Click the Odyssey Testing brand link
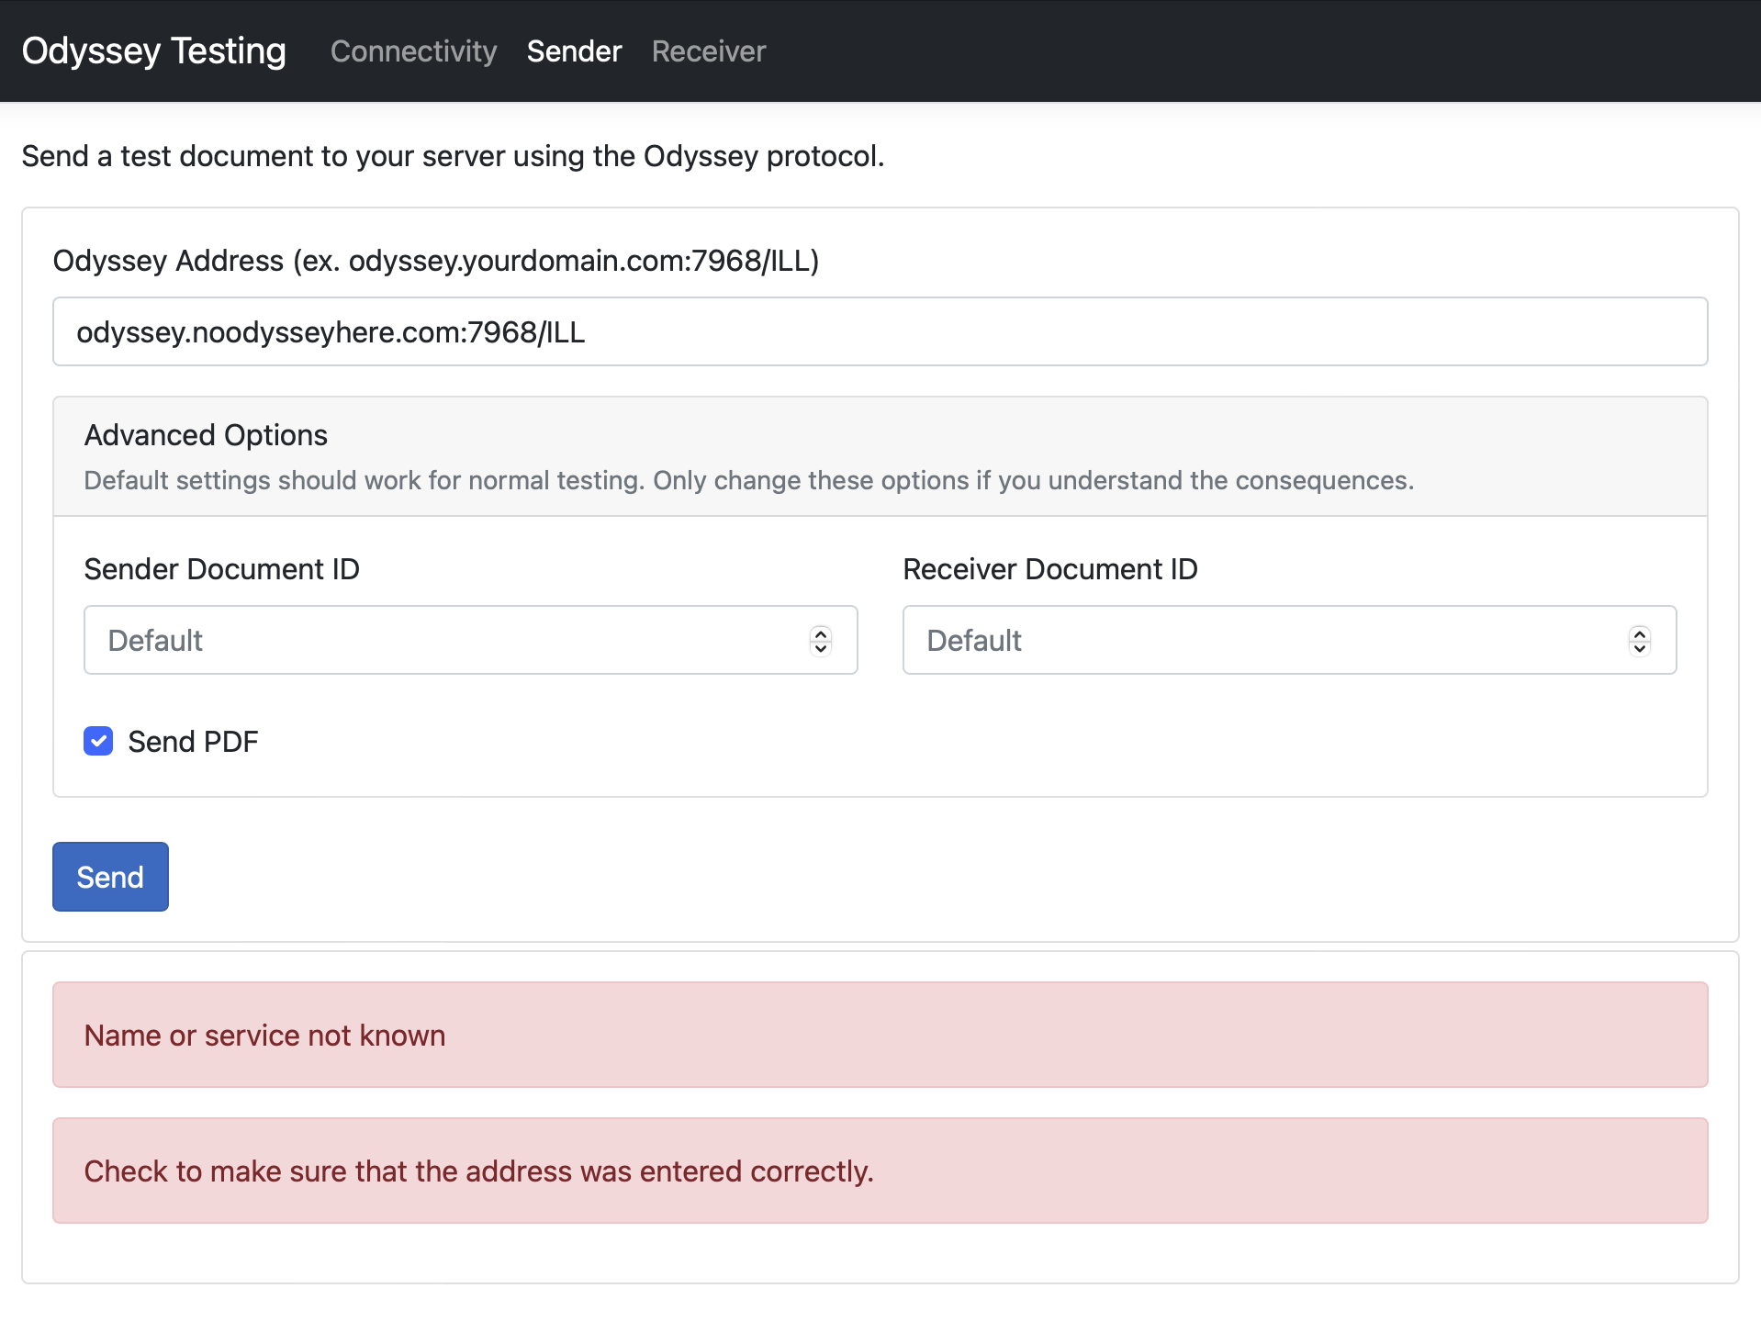The width and height of the screenshot is (1761, 1333). [x=153, y=50]
